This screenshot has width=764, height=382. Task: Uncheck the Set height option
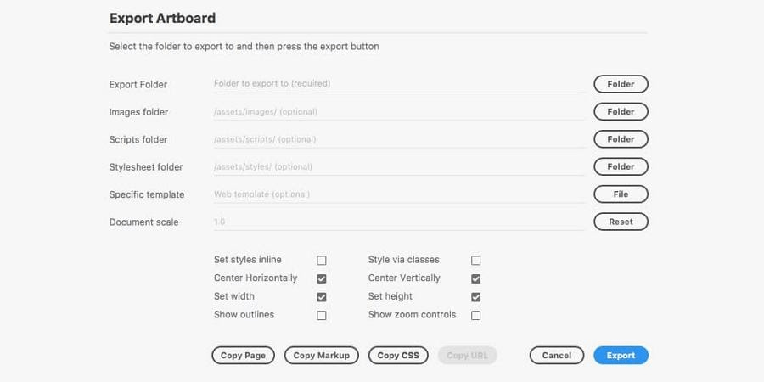pyautogui.click(x=476, y=297)
